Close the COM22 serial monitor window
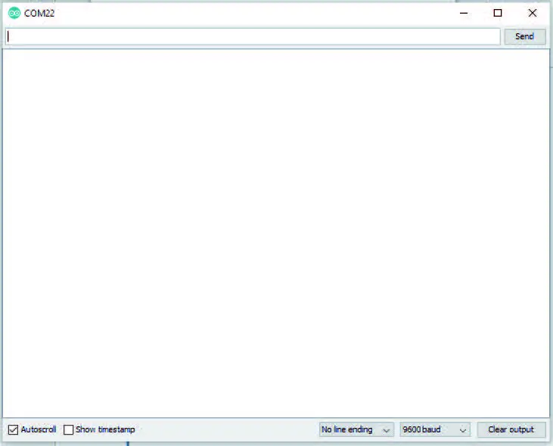553x446 pixels. tap(532, 14)
